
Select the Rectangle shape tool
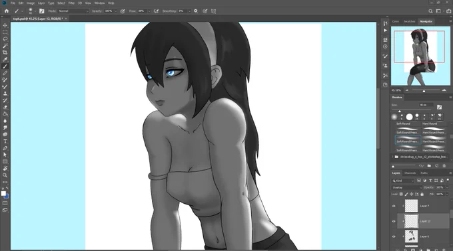pos(5,161)
